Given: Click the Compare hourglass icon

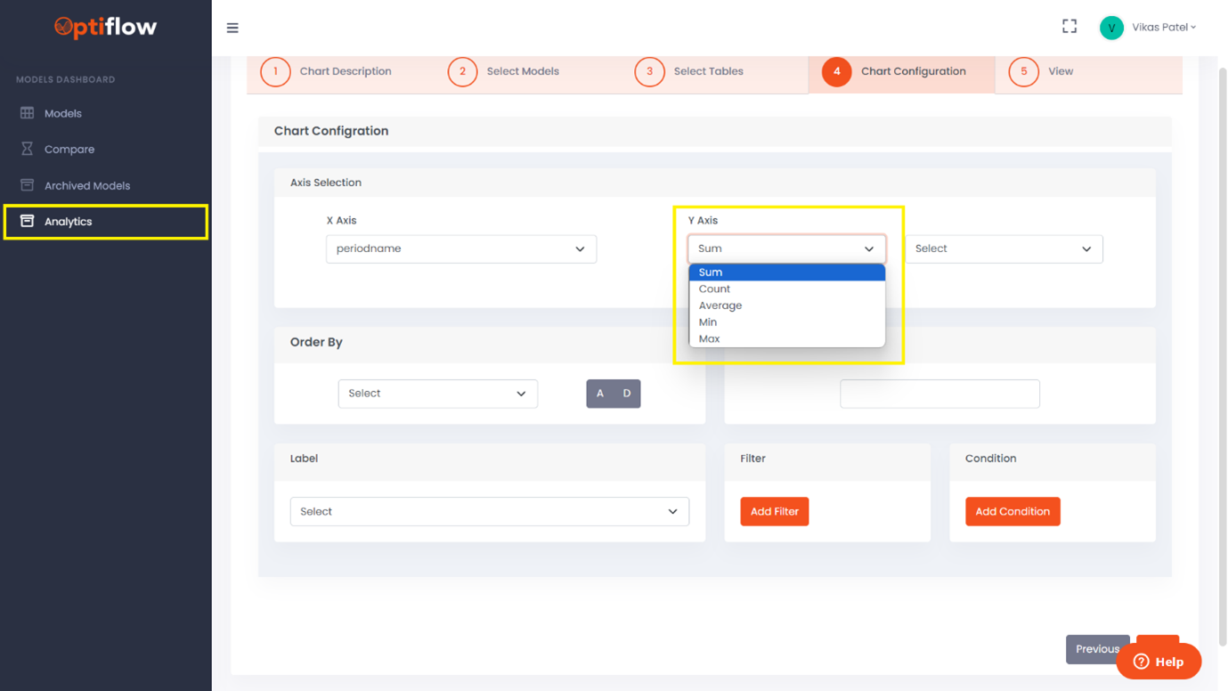Looking at the screenshot, I should point(27,149).
